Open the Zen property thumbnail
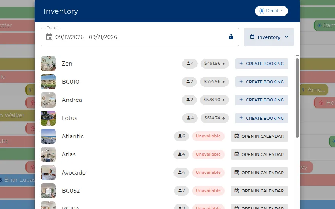 [x=48, y=64]
